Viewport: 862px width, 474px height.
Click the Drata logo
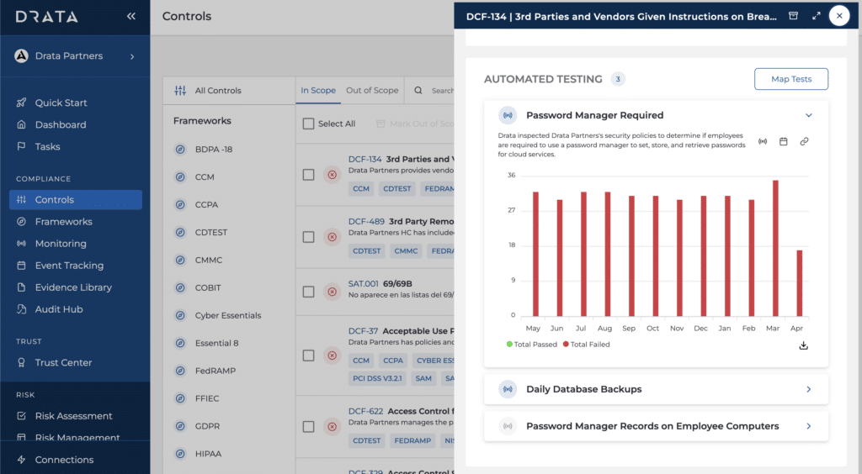tap(47, 17)
